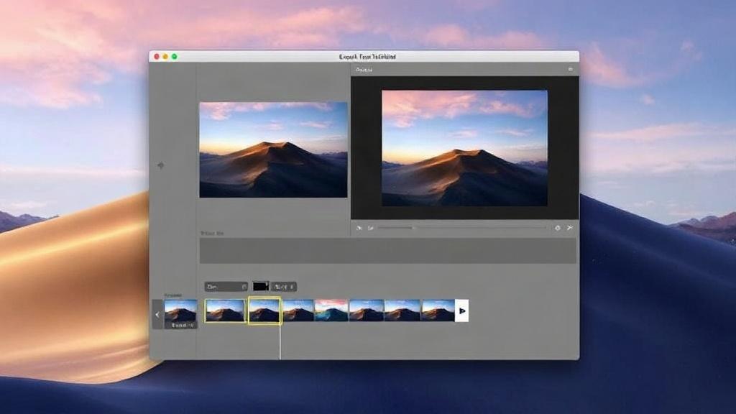Click the first icon left of the viewer scrubber

point(359,228)
